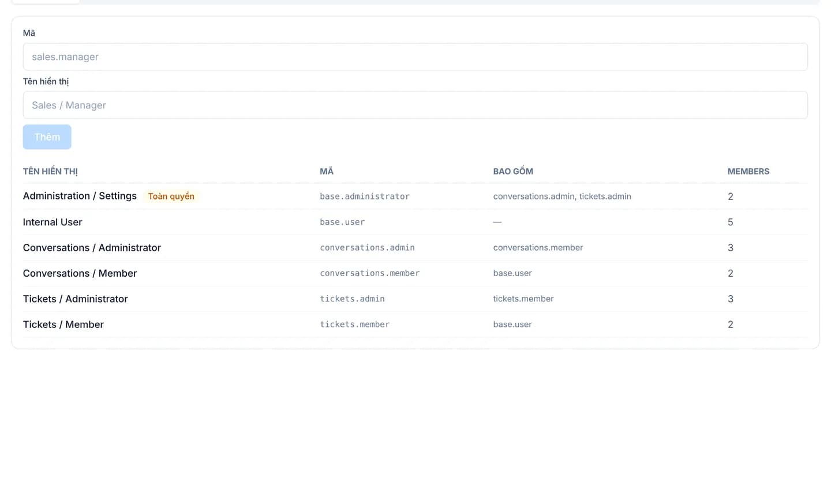The image size is (831, 498).
Task: Click tickets.member code in the Mã column
Action: pos(354,325)
